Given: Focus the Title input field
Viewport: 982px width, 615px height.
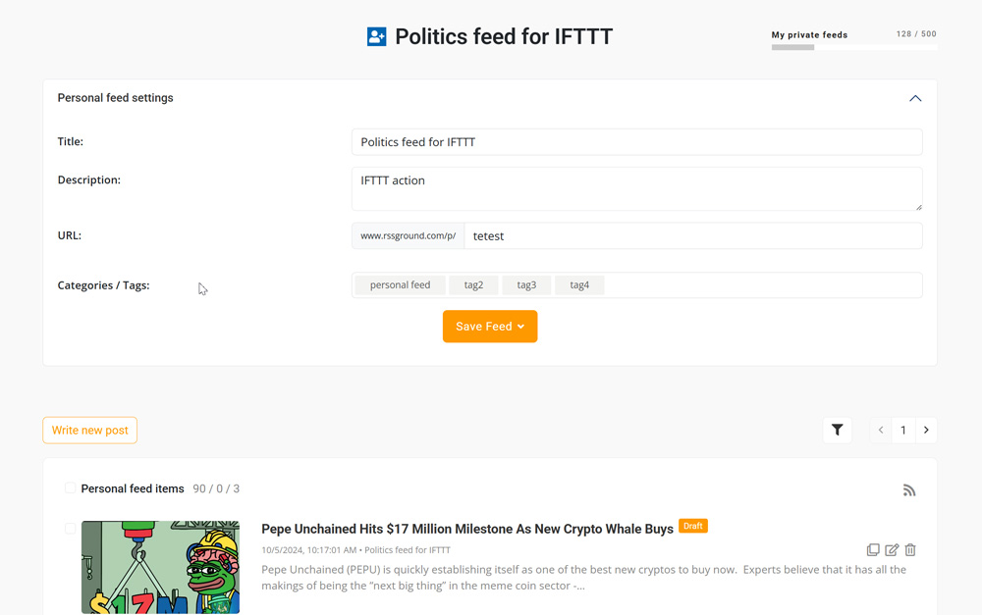Looking at the screenshot, I should pos(636,142).
